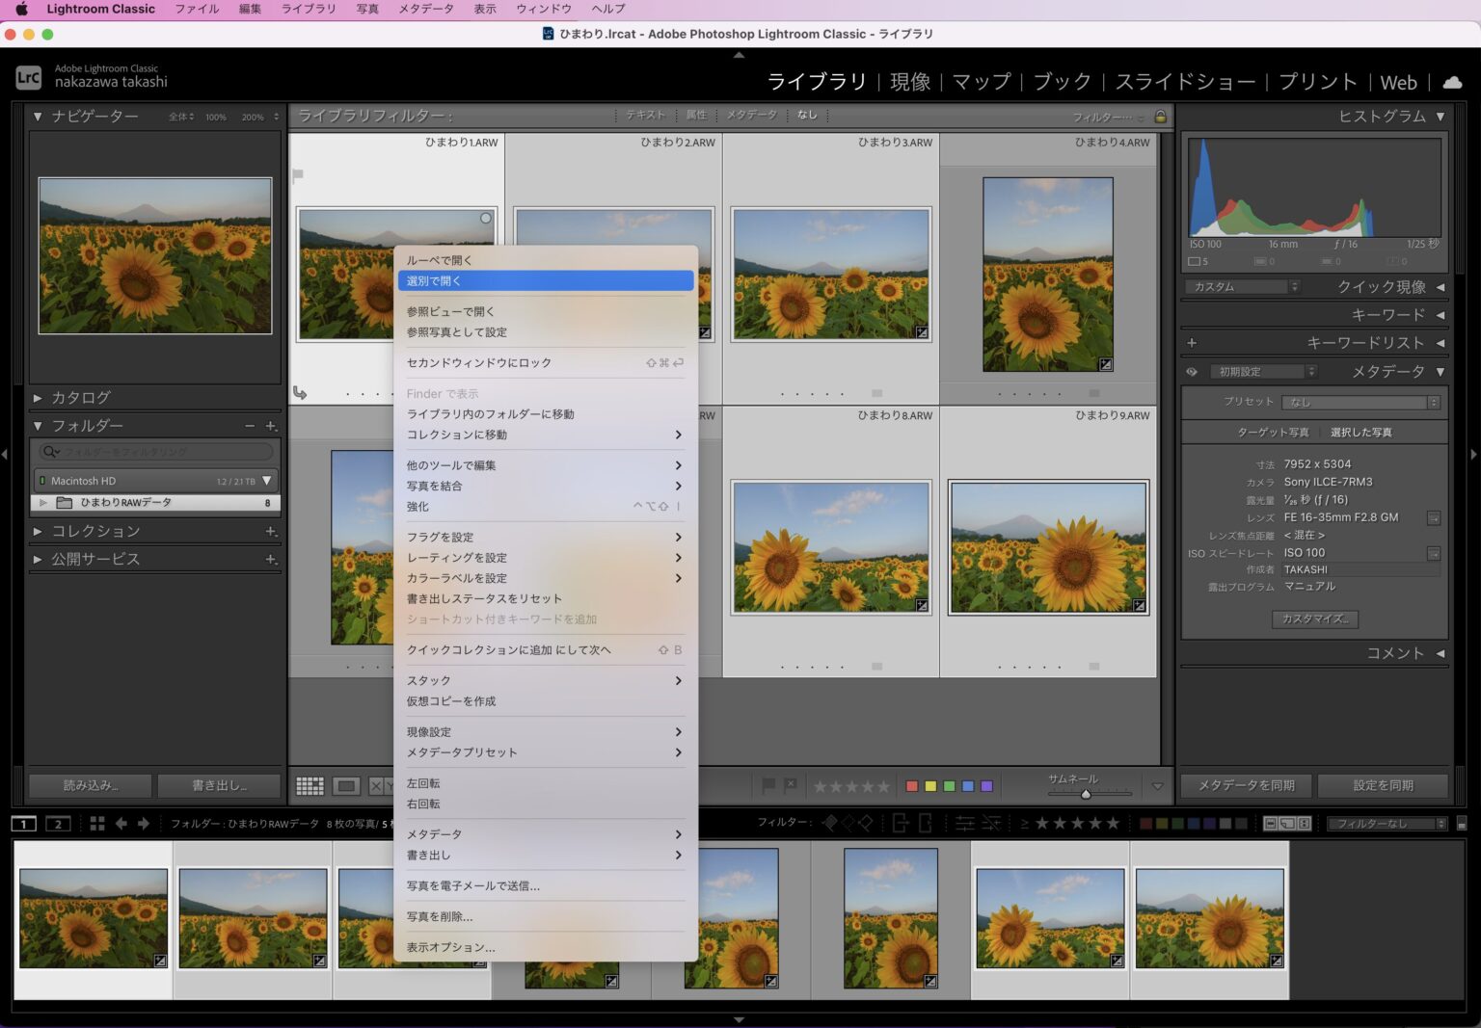Image resolution: width=1481 pixels, height=1028 pixels.
Task: Toggle flagged filter in the filmstrip bar
Action: click(x=829, y=823)
